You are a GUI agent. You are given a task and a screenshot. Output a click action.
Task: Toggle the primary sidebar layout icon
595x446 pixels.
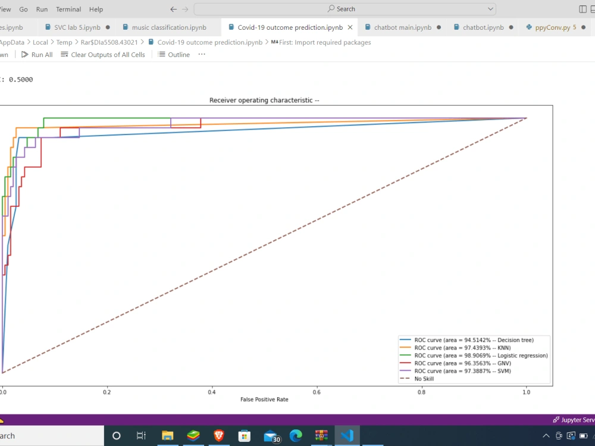583,9
